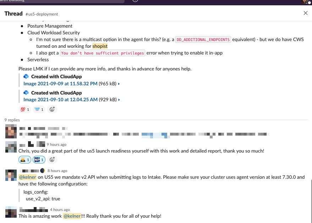Toggle the NP emoji reaction
312x223 pixels.
(39, 160)
